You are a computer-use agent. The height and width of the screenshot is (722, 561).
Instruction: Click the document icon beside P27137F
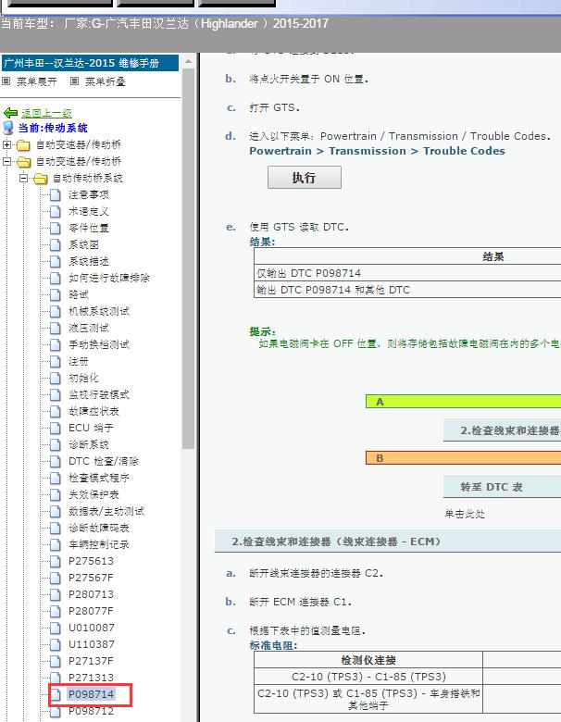pyautogui.click(x=56, y=661)
